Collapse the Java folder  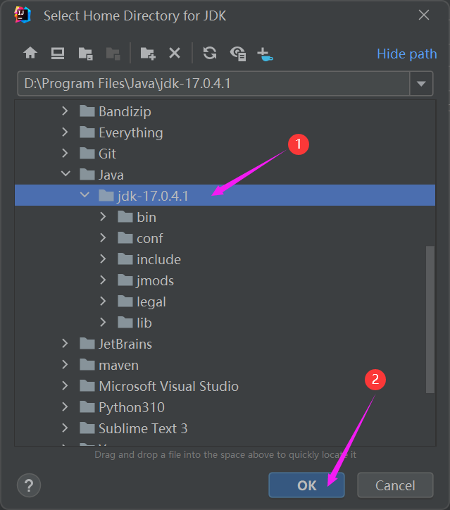pyautogui.click(x=65, y=174)
